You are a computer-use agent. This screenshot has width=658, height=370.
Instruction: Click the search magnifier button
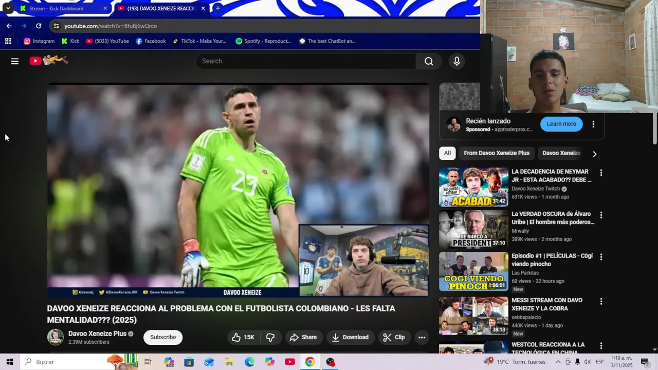point(429,61)
